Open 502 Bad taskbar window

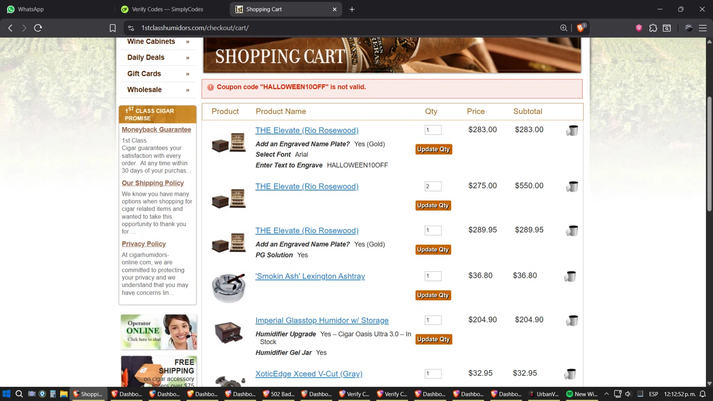point(279,394)
